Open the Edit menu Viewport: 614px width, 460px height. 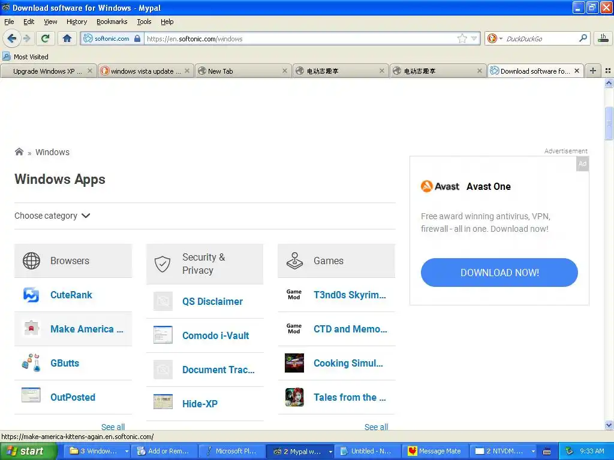(x=29, y=22)
